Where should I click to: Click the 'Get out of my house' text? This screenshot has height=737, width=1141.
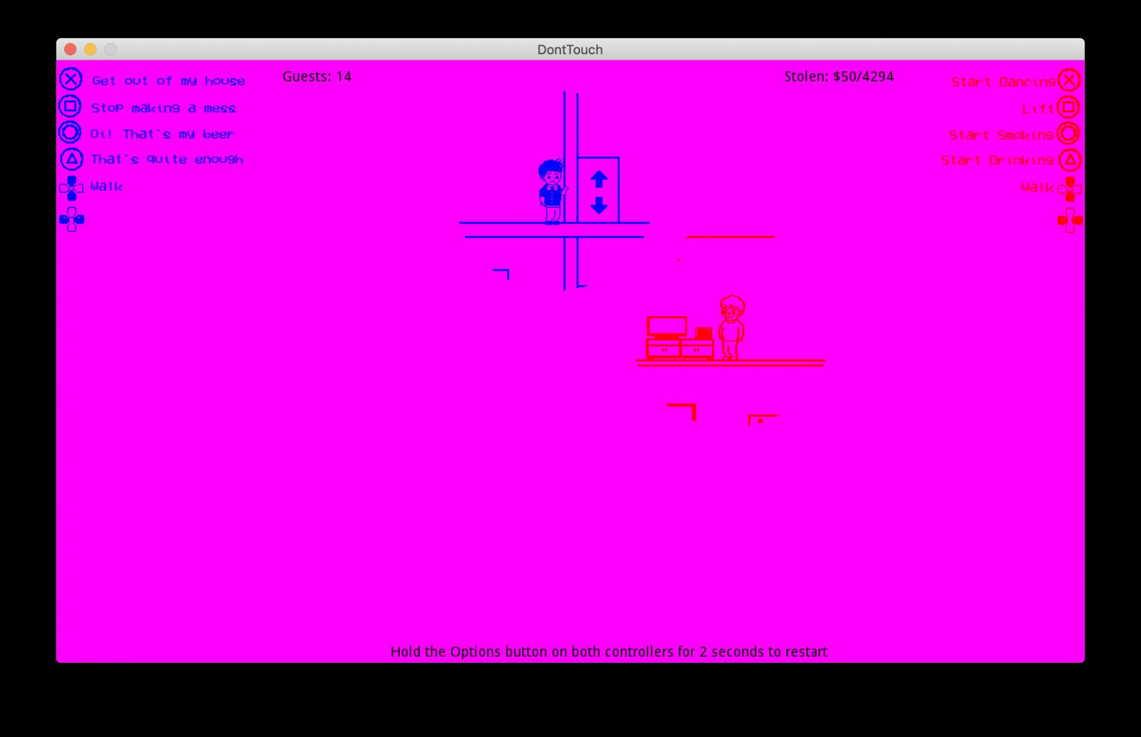tap(168, 81)
